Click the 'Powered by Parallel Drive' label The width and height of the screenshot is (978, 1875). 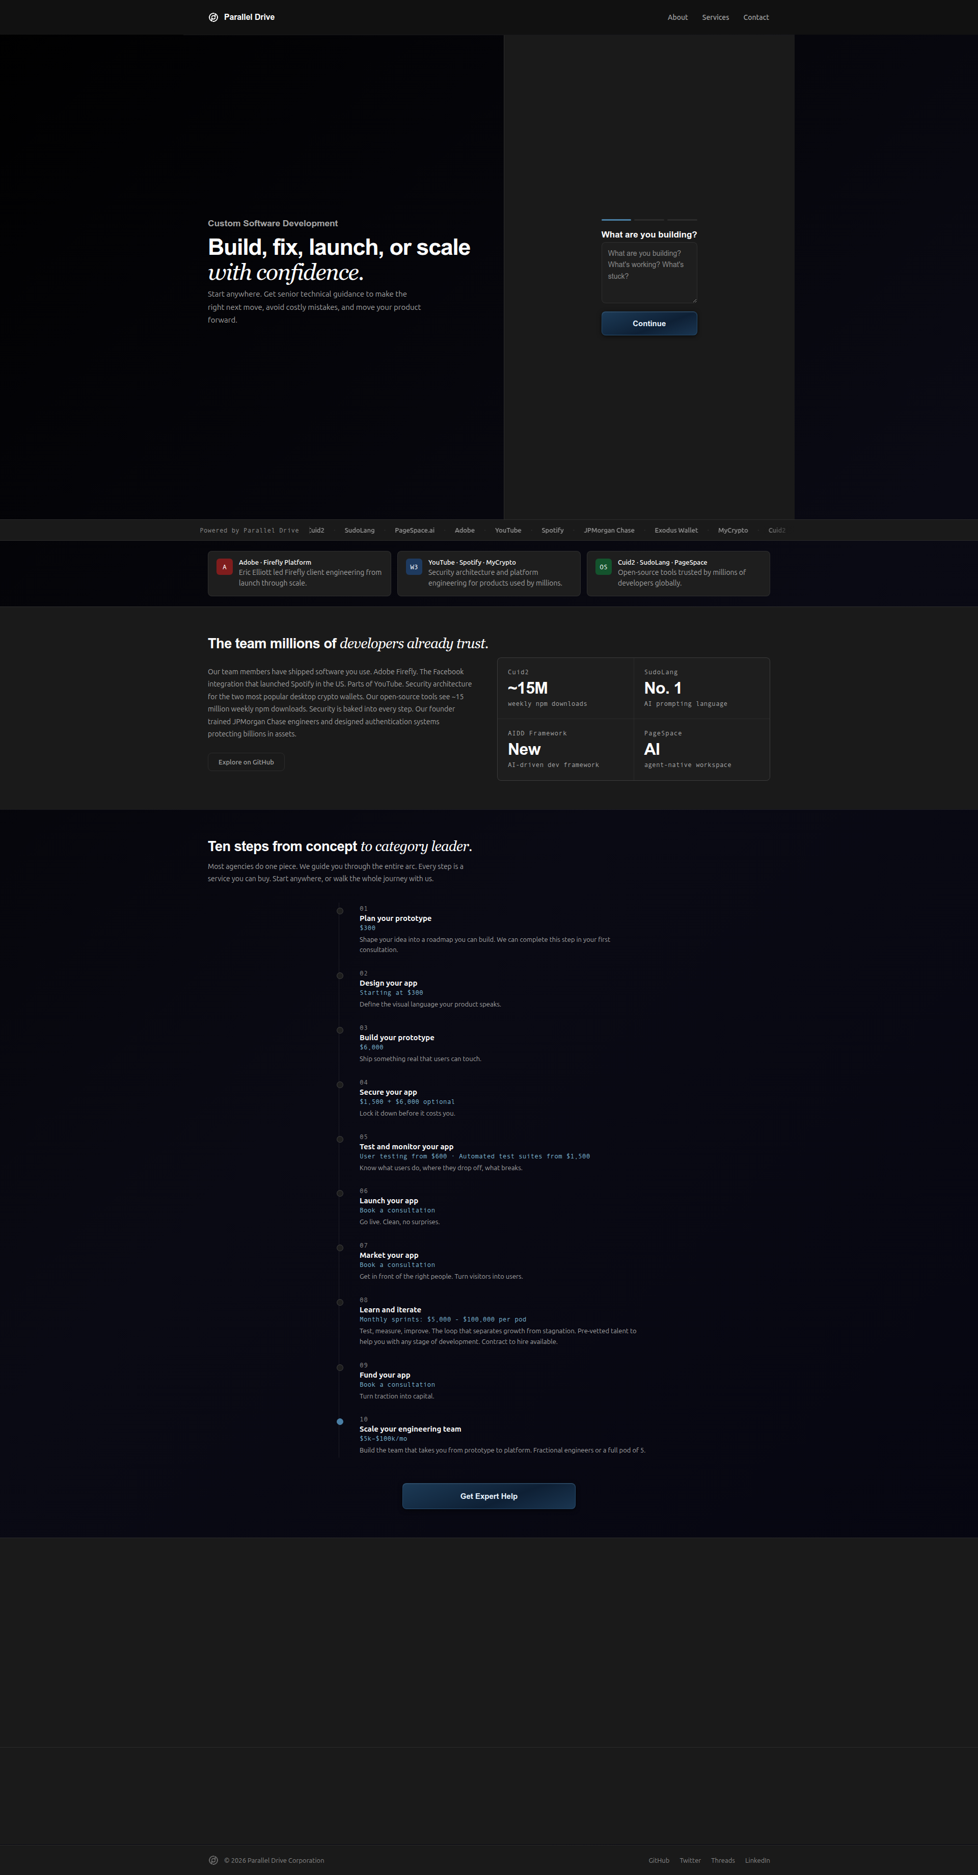tap(250, 531)
